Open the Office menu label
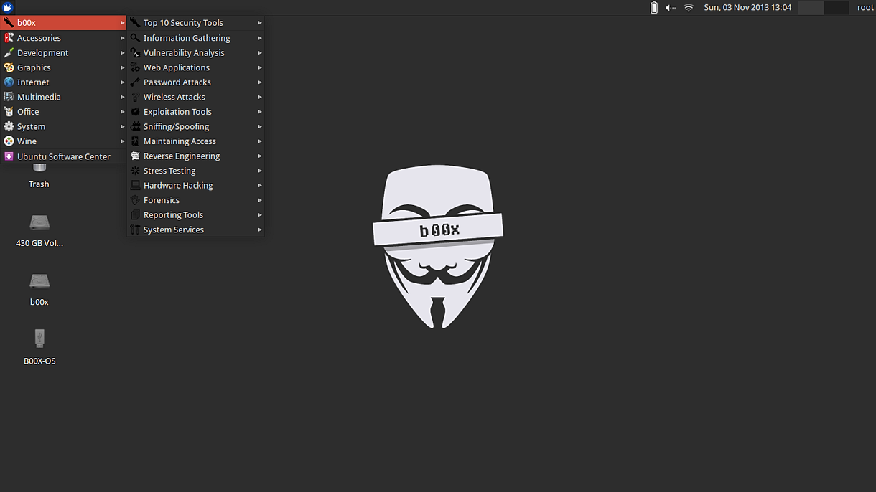This screenshot has width=876, height=492. (28, 112)
